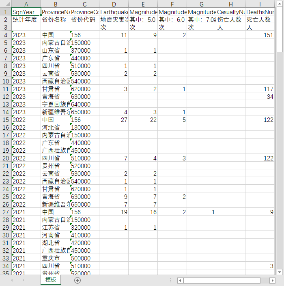
Task: Click the horizontal scrollbar track
Action: [226, 280]
